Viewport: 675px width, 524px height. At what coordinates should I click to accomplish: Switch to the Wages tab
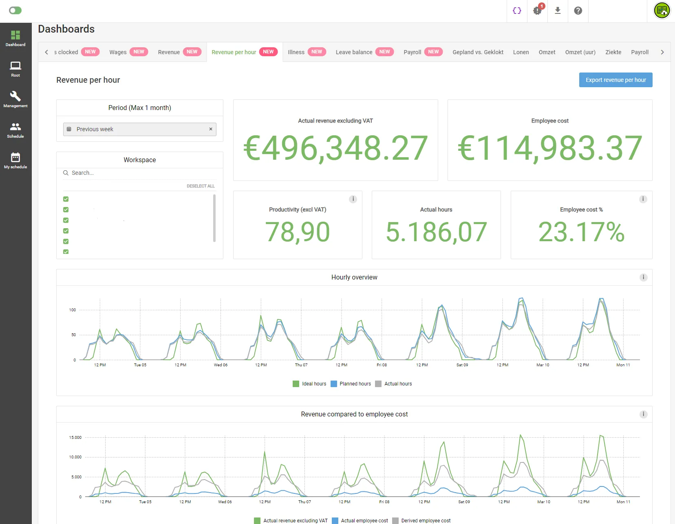coord(128,52)
